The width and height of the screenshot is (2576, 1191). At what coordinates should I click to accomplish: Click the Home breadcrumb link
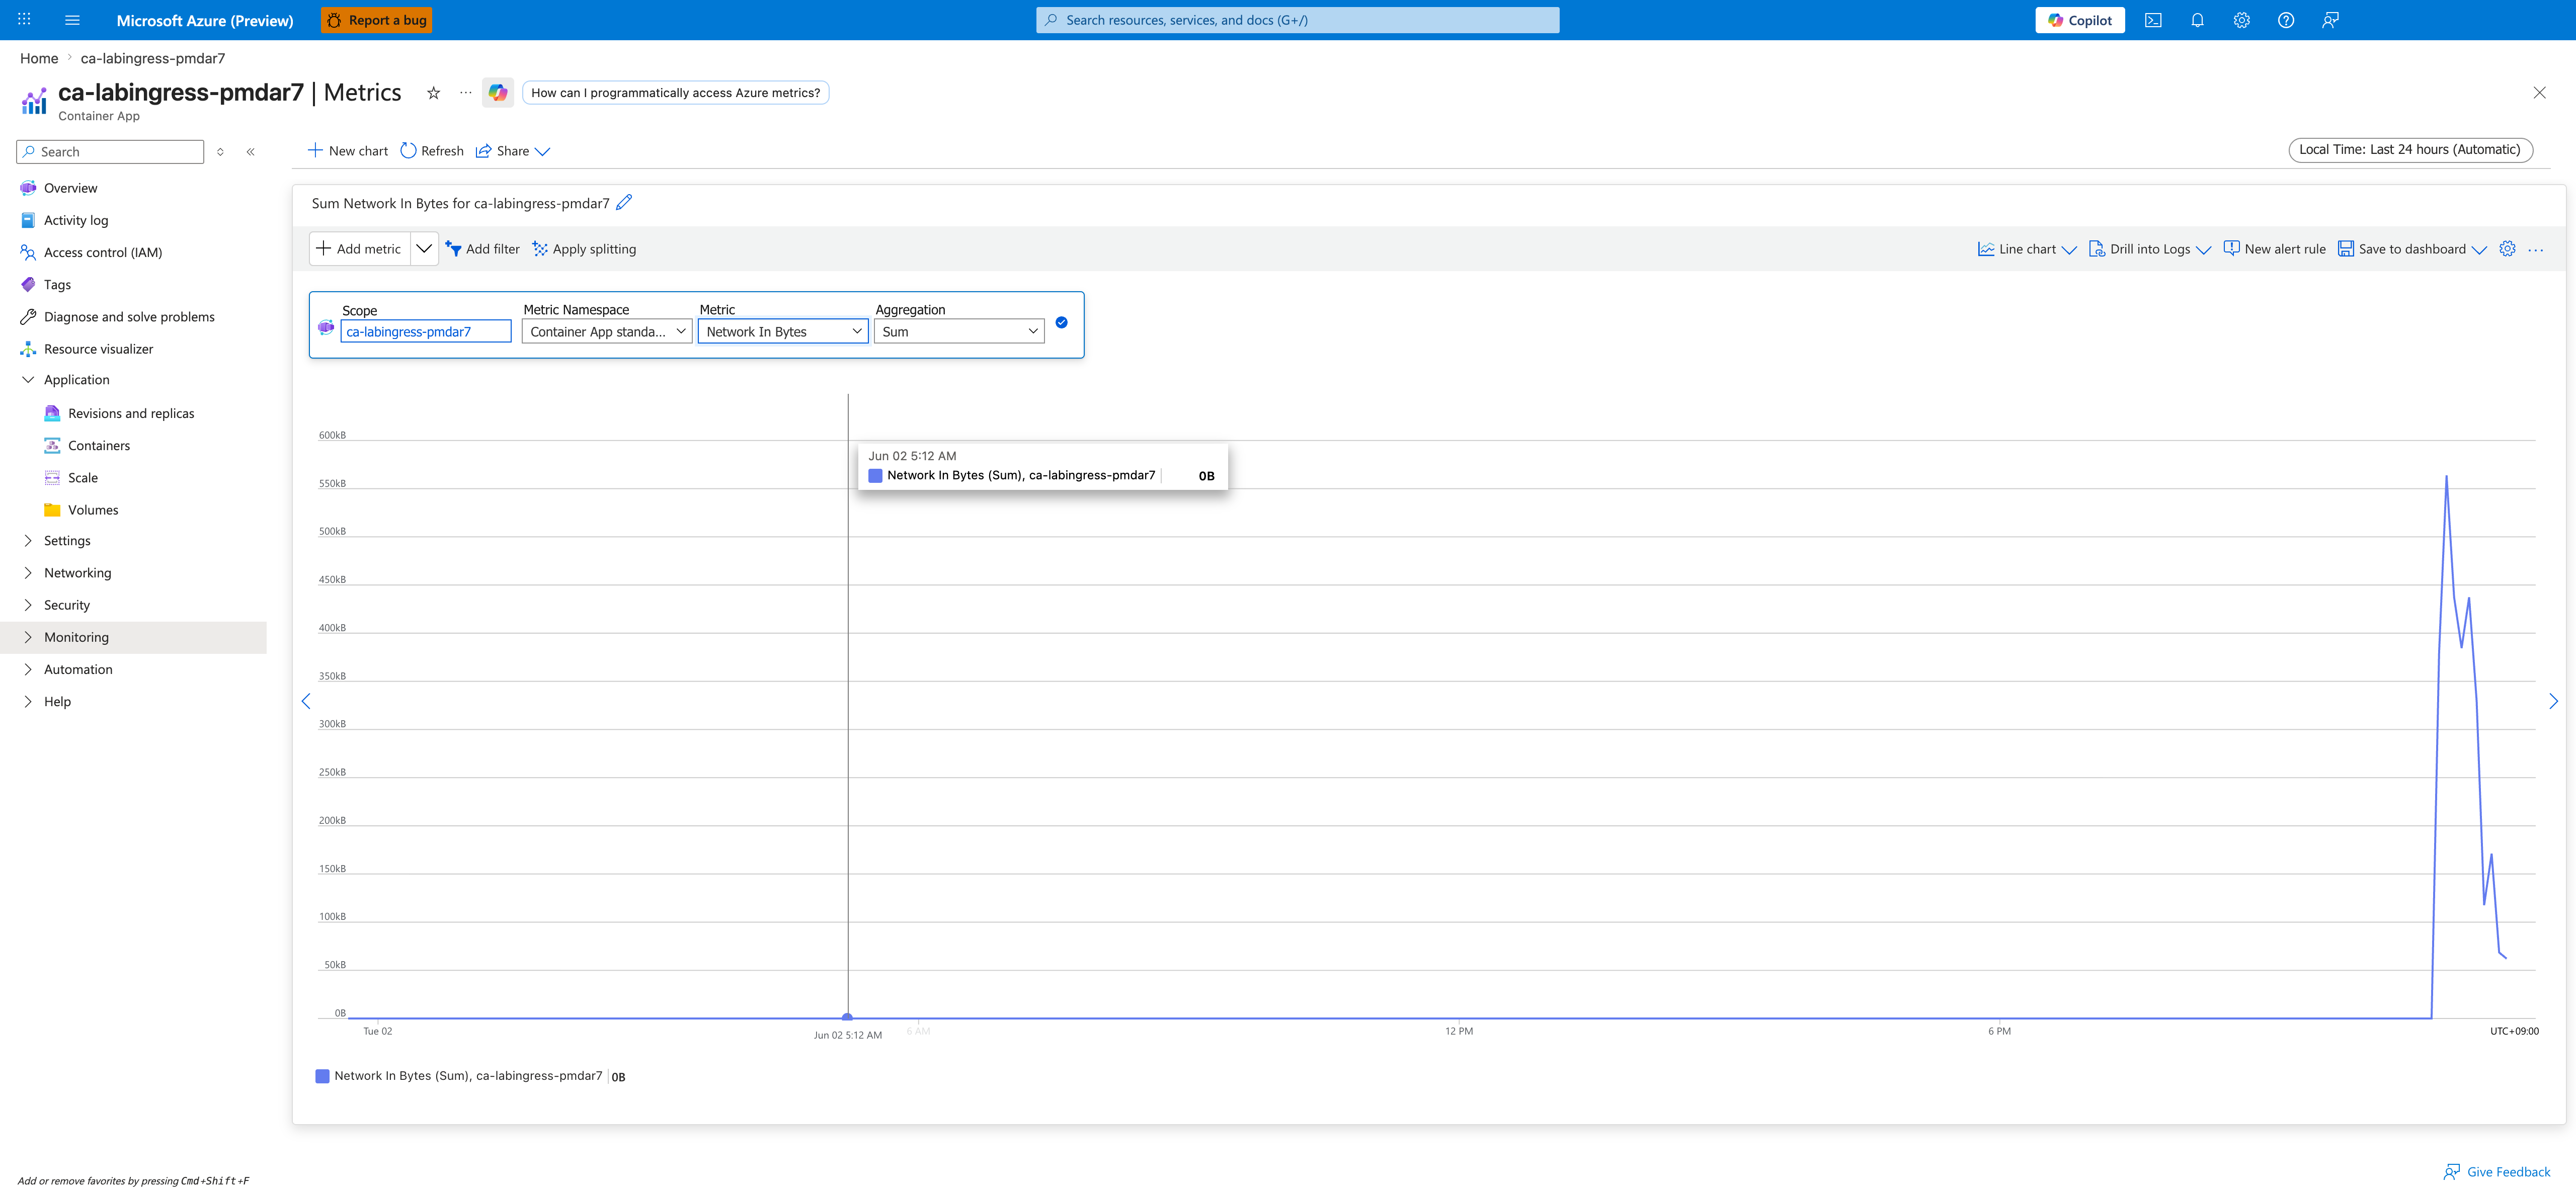point(39,58)
